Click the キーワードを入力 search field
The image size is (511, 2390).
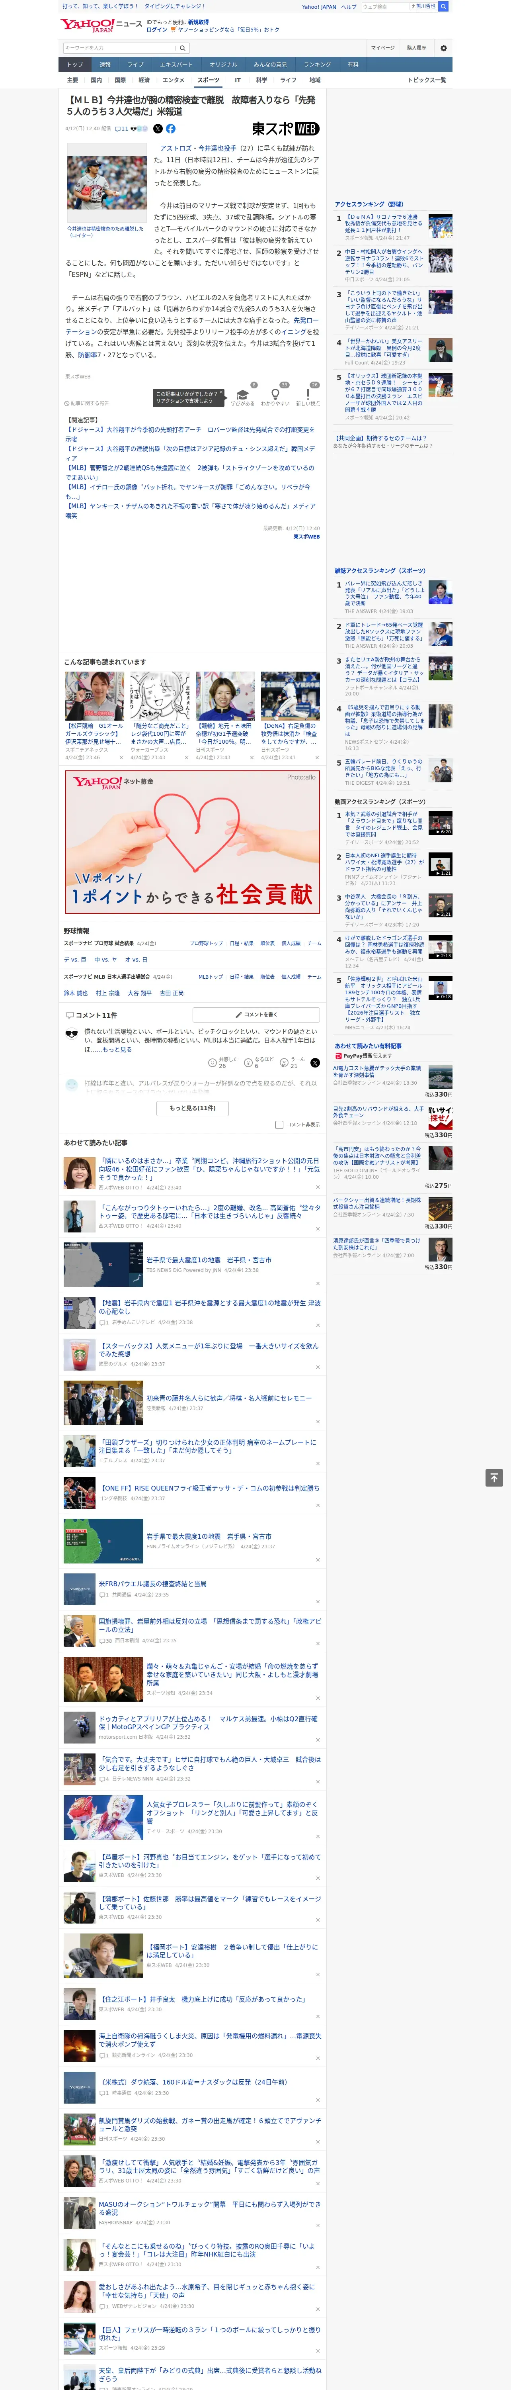coord(120,47)
